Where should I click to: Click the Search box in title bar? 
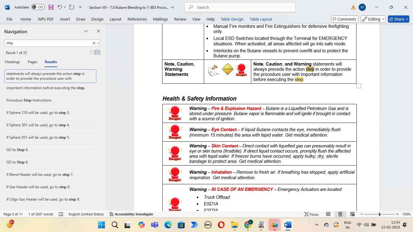(240, 7)
